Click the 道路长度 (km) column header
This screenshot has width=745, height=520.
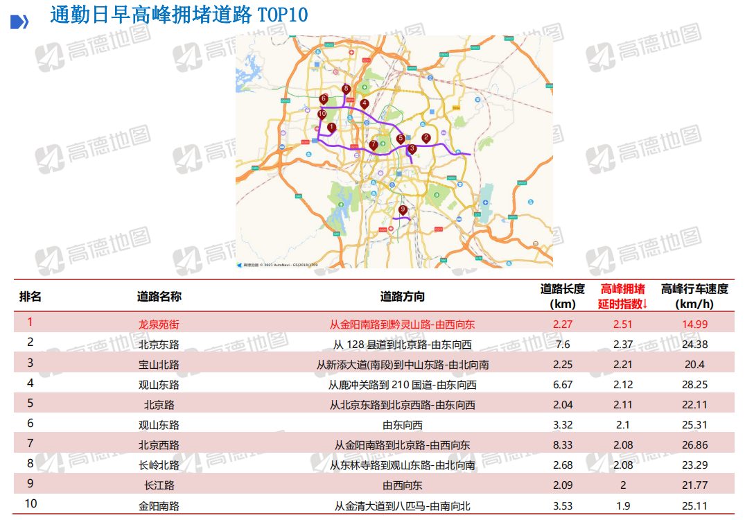563,296
